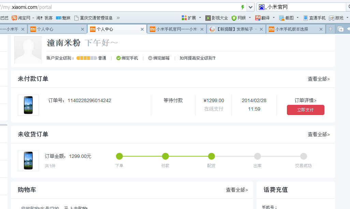
Task: Expand more bookmarks with double chevron
Action: (118, 18)
